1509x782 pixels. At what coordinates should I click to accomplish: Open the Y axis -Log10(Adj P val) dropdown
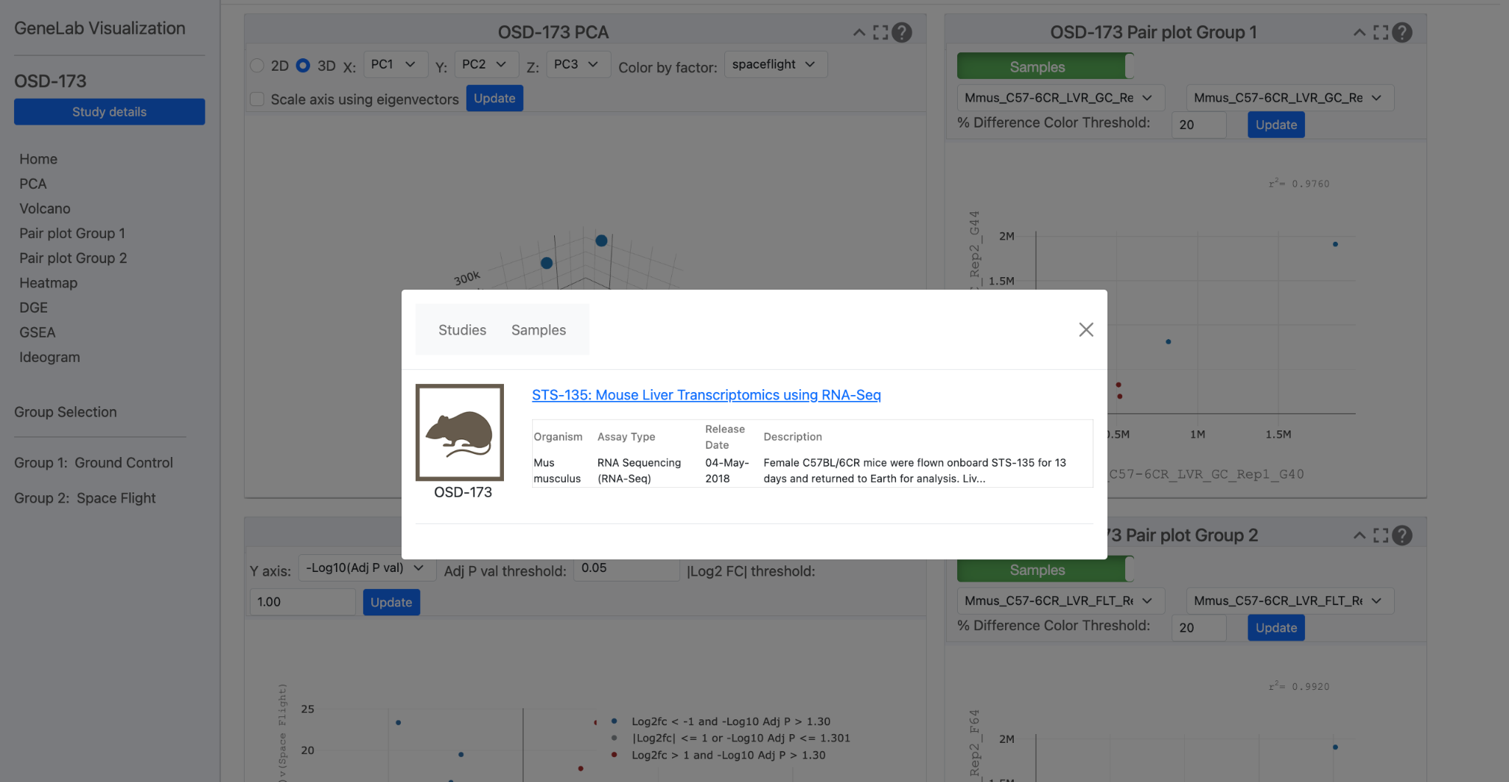[365, 568]
